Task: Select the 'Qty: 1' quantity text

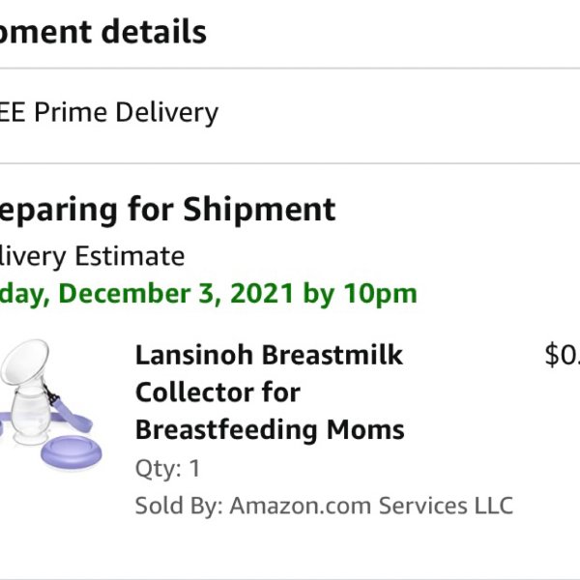Action: [168, 469]
